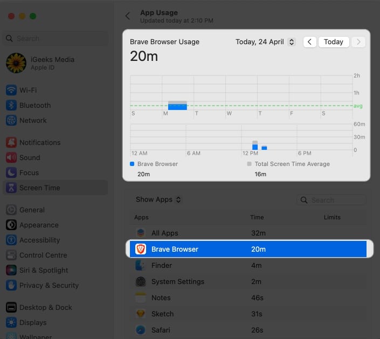
Task: Click the Appearance icon in sidebar
Action: coord(11,225)
